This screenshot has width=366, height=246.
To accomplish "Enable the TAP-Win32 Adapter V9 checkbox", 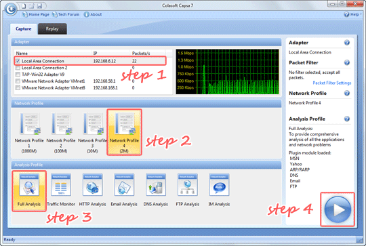I will [x=18, y=75].
